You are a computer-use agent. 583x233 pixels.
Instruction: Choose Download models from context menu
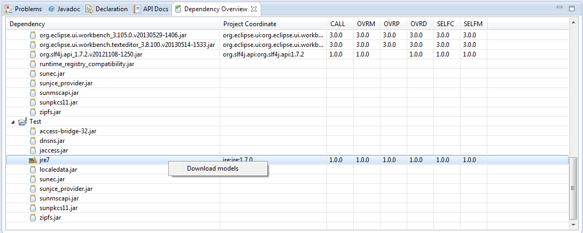click(x=213, y=168)
